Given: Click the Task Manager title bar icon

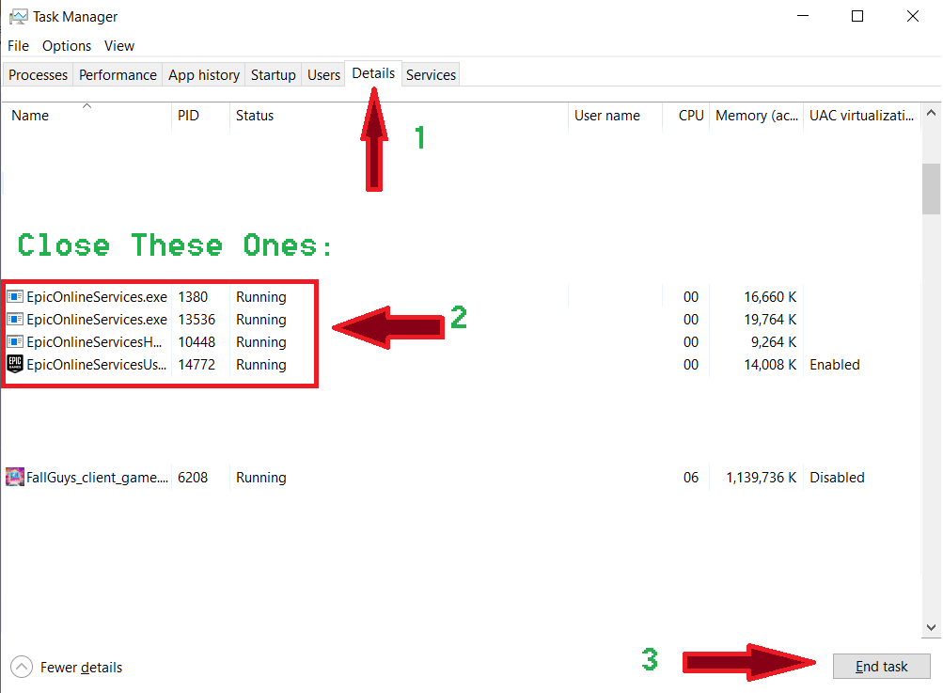Looking at the screenshot, I should click(x=19, y=17).
